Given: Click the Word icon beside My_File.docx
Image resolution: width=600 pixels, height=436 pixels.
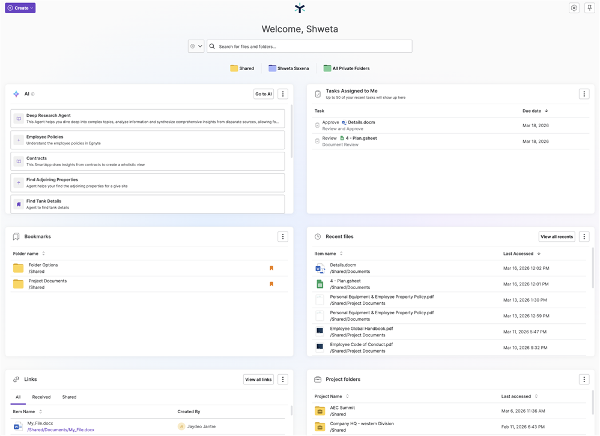Looking at the screenshot, I should 19,426.
